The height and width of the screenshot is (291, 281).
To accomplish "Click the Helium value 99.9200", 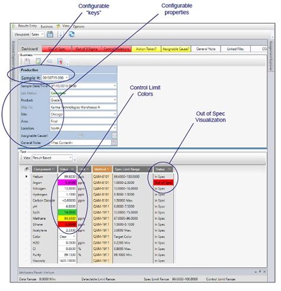I will (x=67, y=176).
